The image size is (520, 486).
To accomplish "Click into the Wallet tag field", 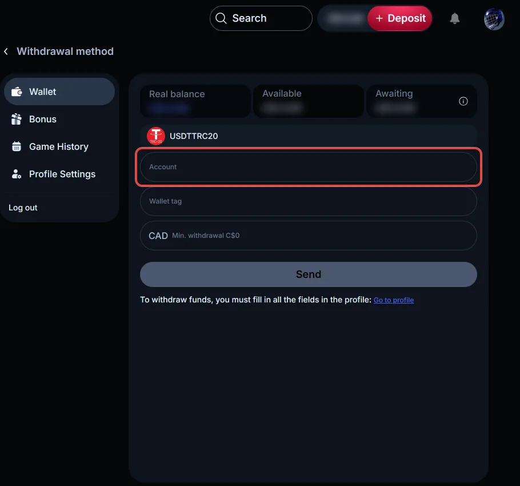I will [x=309, y=201].
